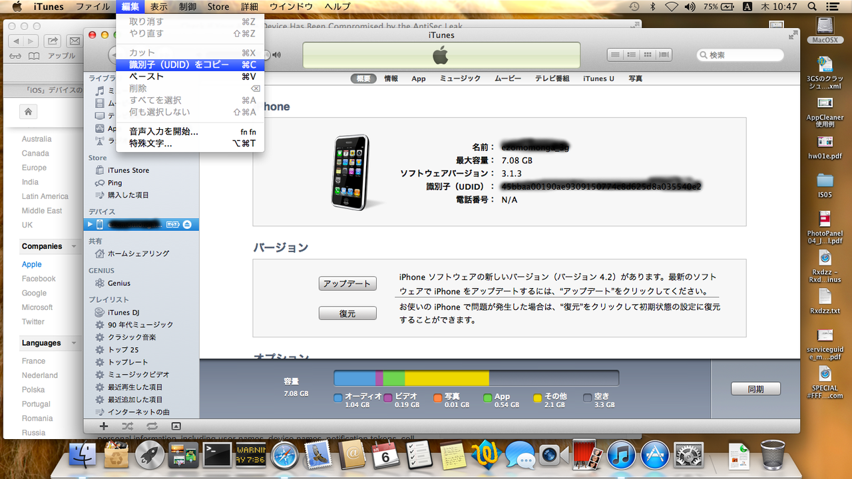
Task: Choose 音声入力を開始... menu item
Action: (190, 132)
